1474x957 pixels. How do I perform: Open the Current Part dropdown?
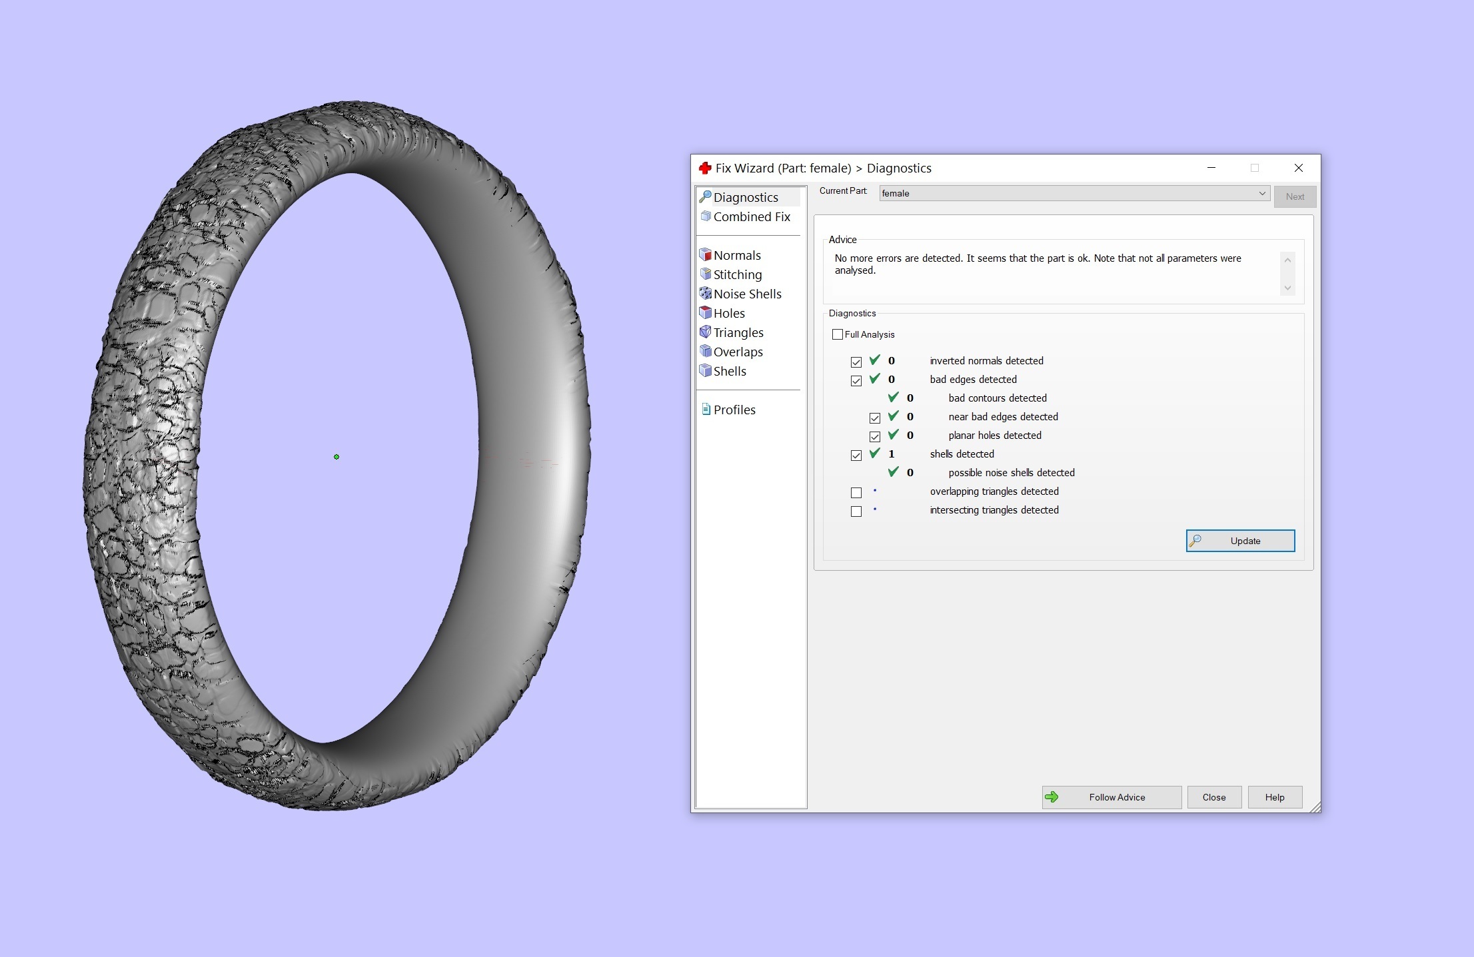coord(1262,193)
